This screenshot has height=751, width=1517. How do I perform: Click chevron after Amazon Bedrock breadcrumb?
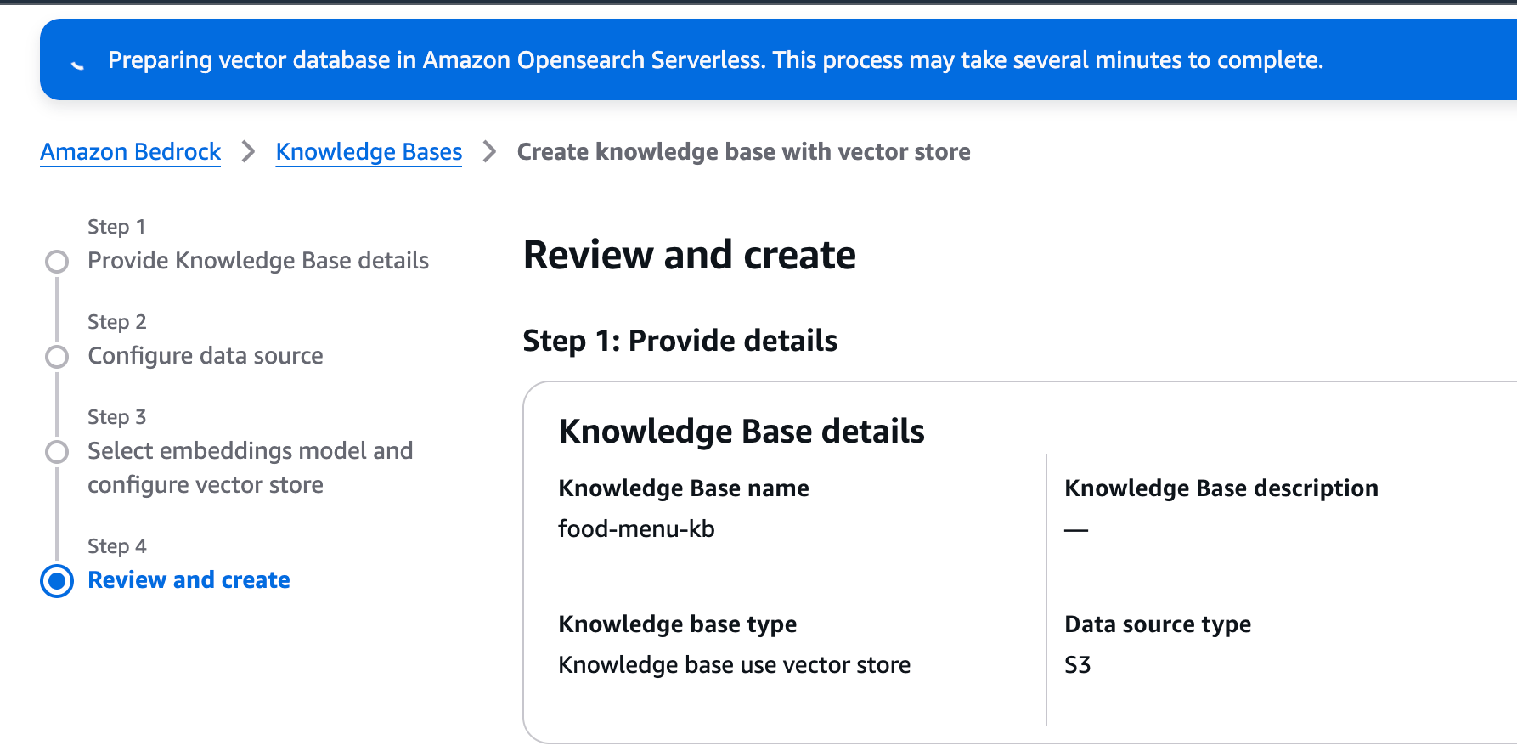[248, 152]
